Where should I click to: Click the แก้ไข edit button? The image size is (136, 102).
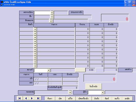coord(70,98)
